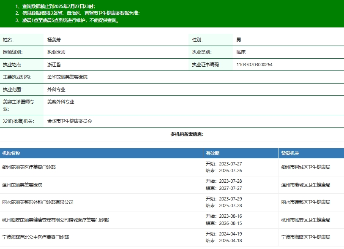Click the certificate number 110330703000264
This screenshot has width=344, height=249.
point(254,65)
